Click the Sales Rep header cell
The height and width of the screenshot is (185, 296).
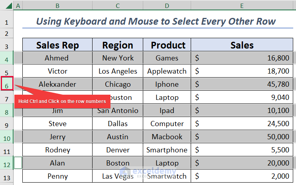[57, 45]
